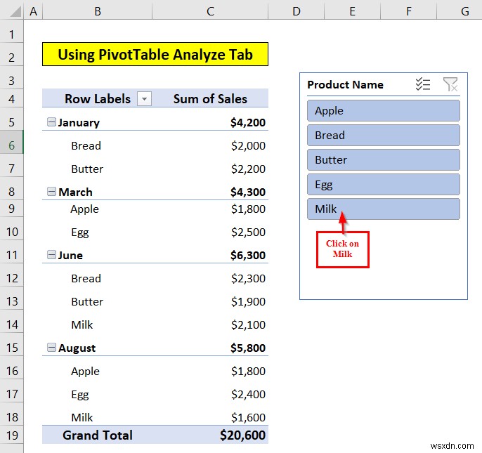This screenshot has width=482, height=453.
Task: Clear filter icon in Product Name slicer
Action: pyautogui.click(x=450, y=84)
